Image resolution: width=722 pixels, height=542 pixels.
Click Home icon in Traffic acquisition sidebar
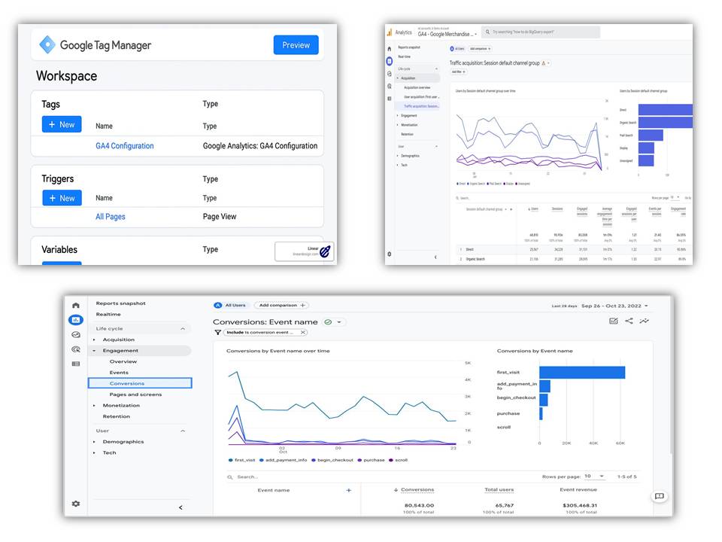click(x=389, y=48)
